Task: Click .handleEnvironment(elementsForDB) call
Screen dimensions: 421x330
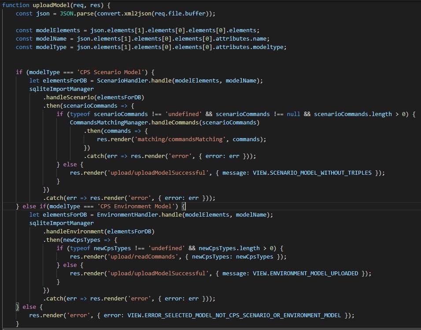Action: pyautogui.click(x=99, y=231)
